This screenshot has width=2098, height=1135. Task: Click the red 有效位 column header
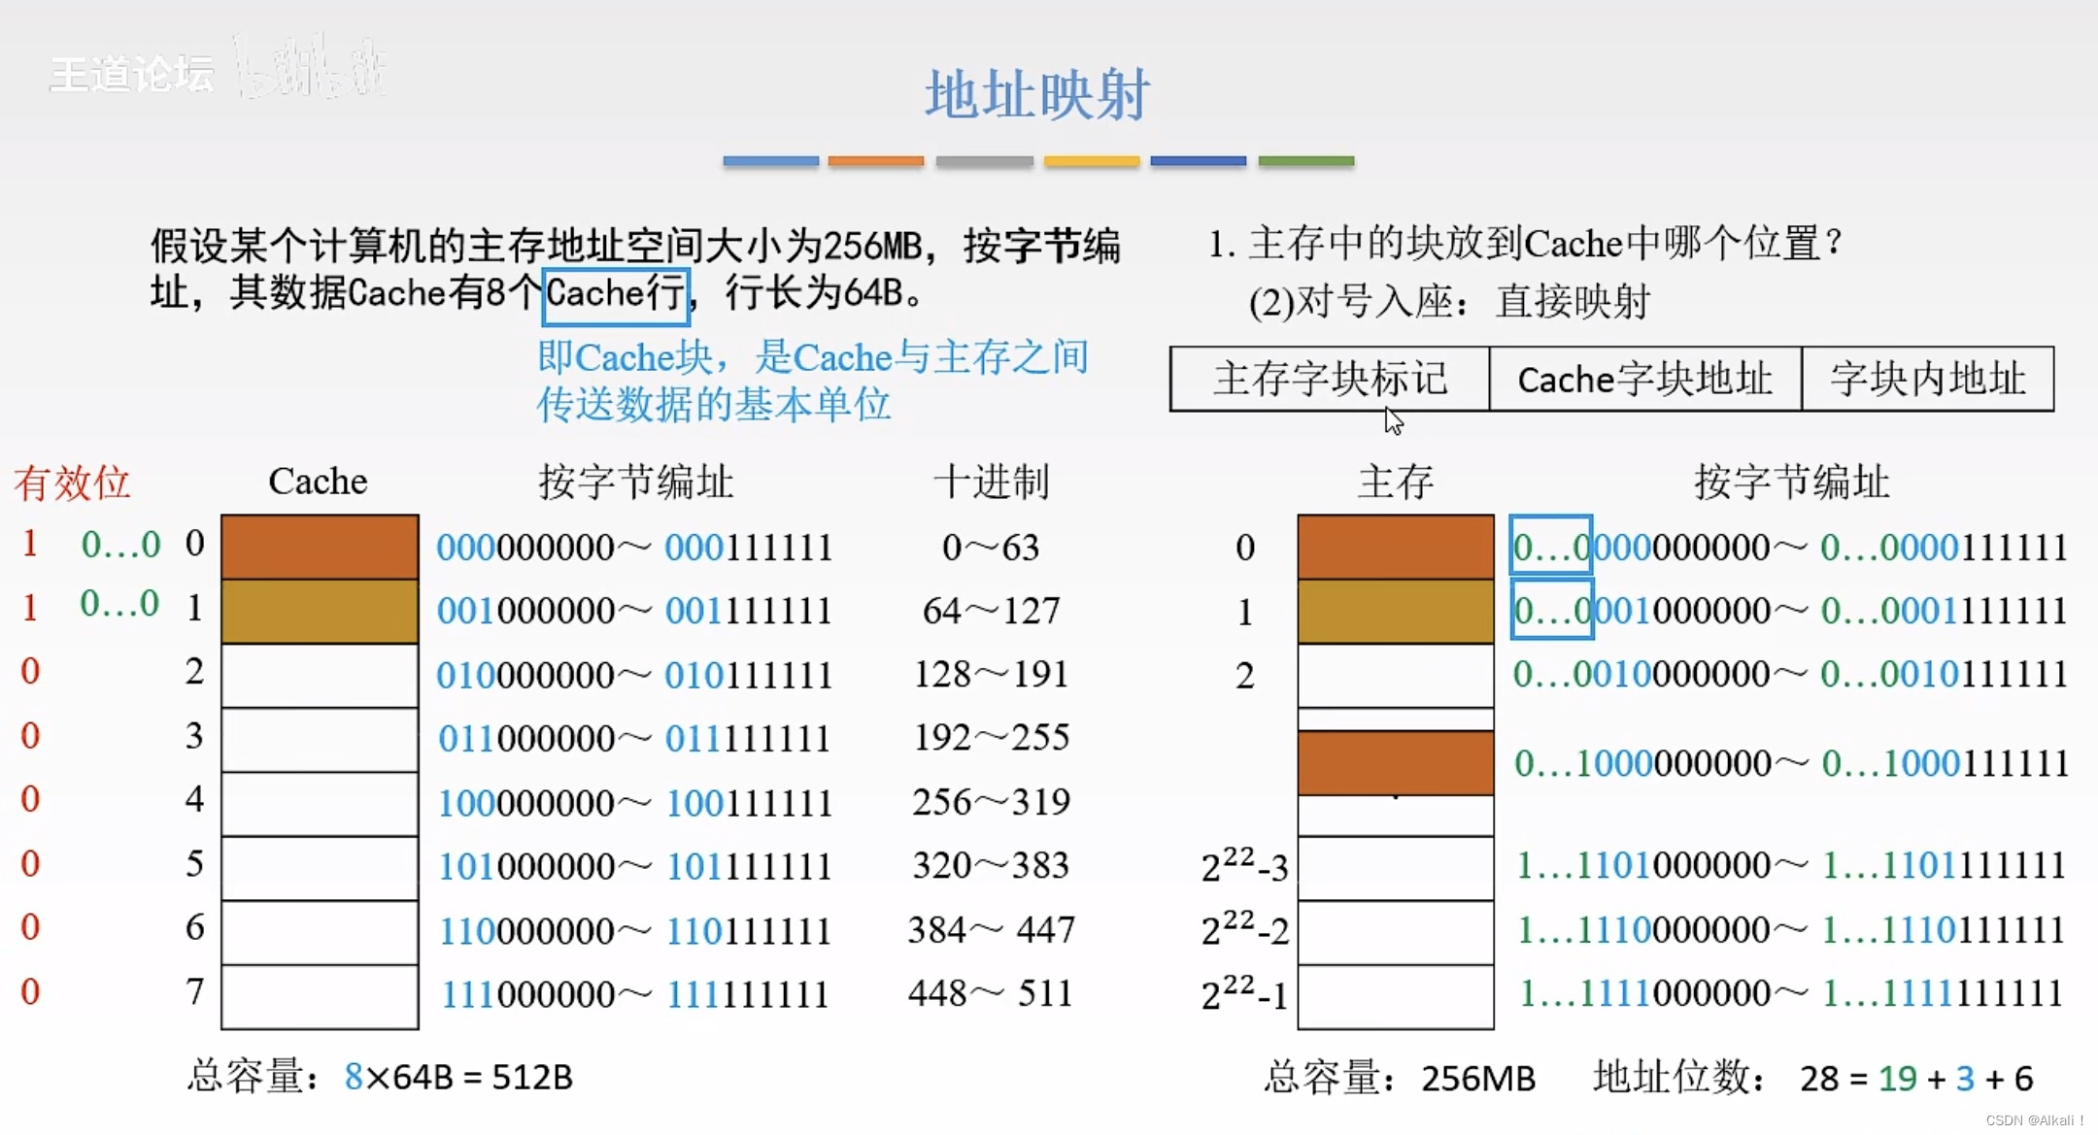coord(72,483)
